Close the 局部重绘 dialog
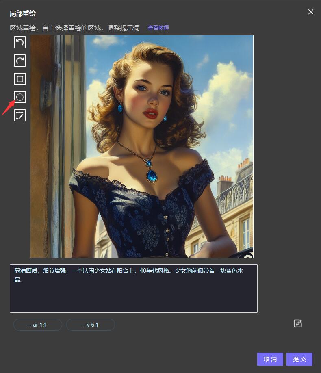 [310, 12]
